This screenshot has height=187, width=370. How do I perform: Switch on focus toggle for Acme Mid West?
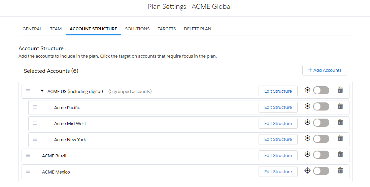(321, 123)
